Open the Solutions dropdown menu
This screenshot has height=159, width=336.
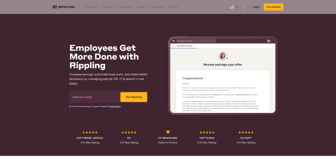pyautogui.click(x=127, y=7)
